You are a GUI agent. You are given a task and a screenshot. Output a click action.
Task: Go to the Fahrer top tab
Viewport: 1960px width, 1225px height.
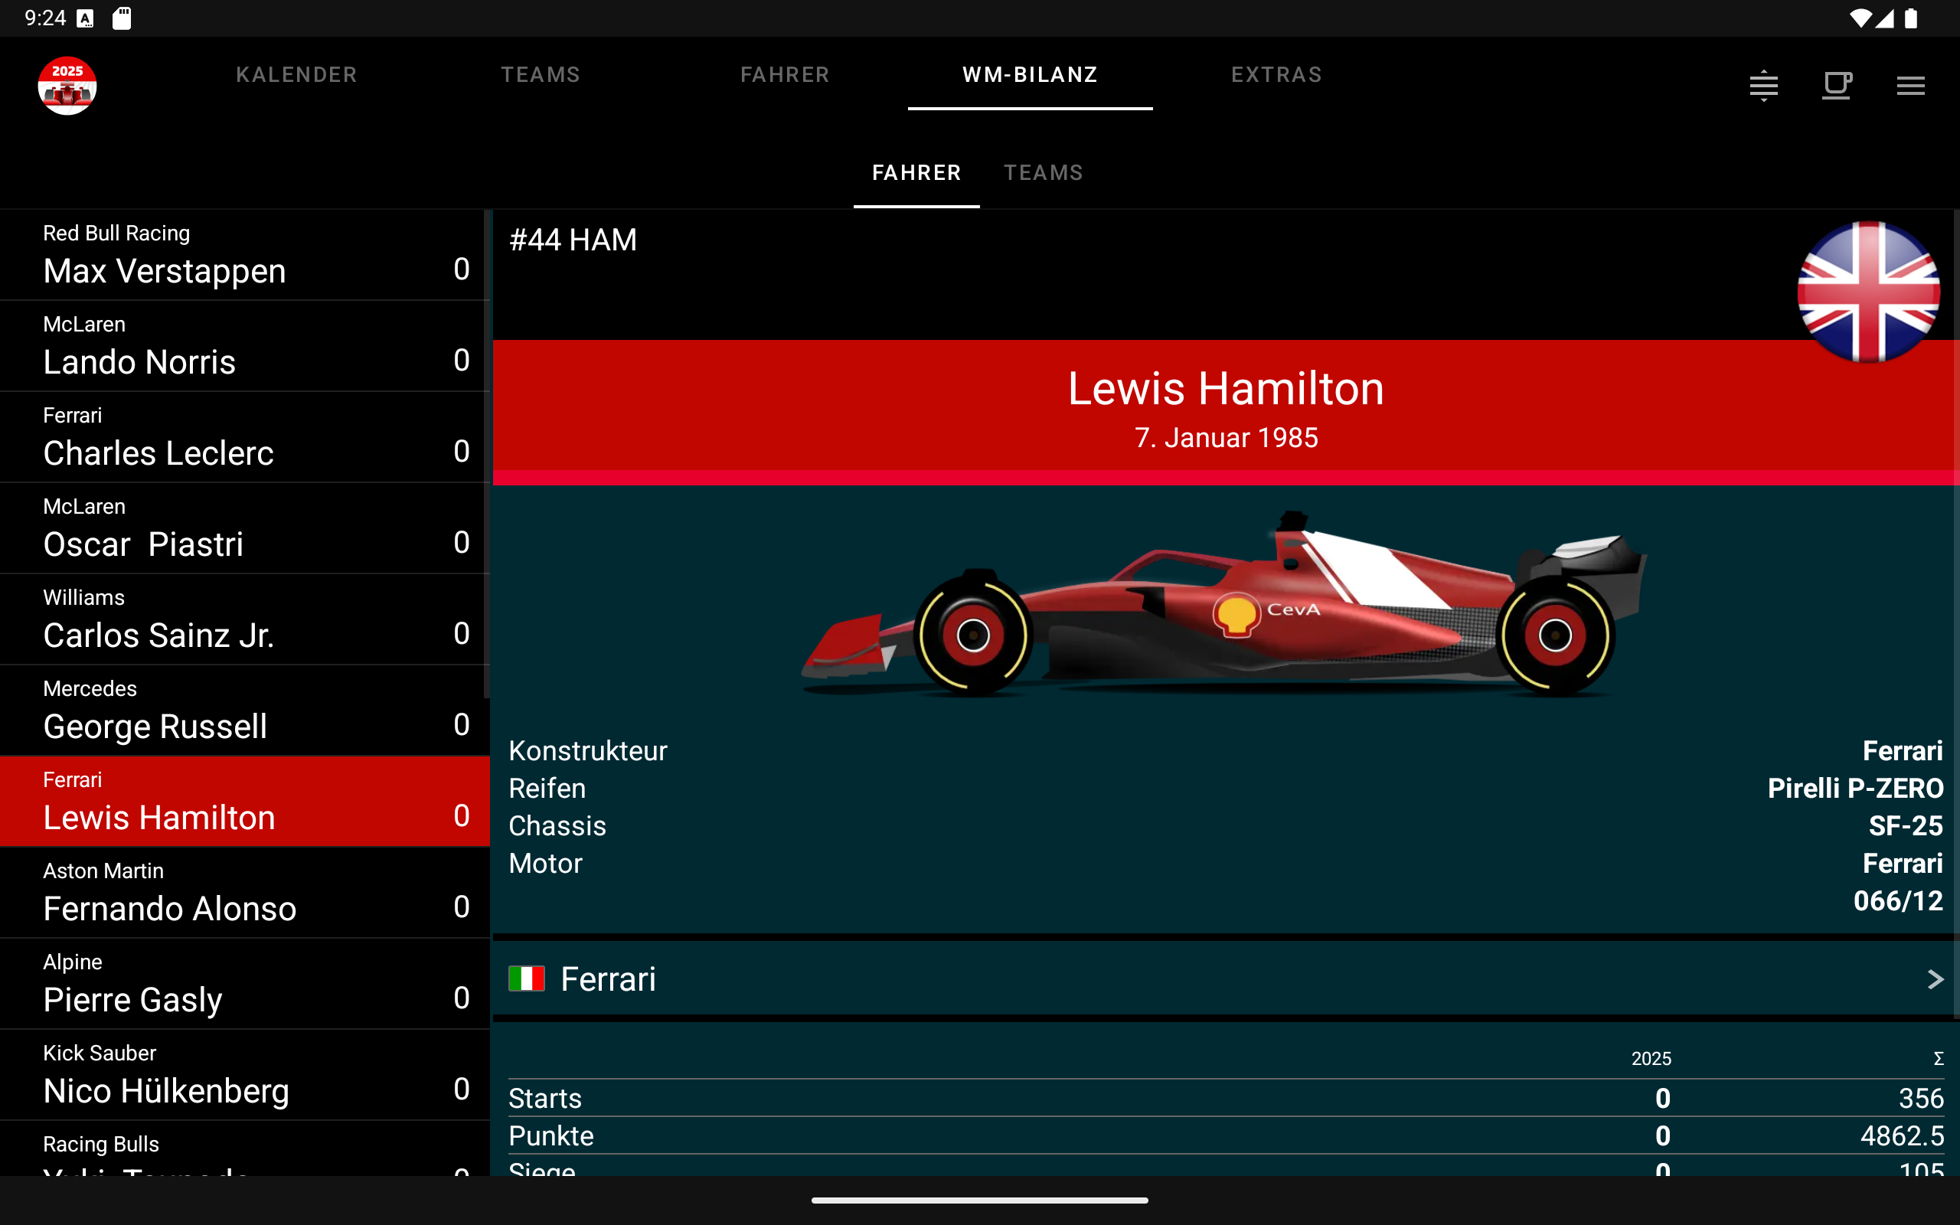pos(785,74)
